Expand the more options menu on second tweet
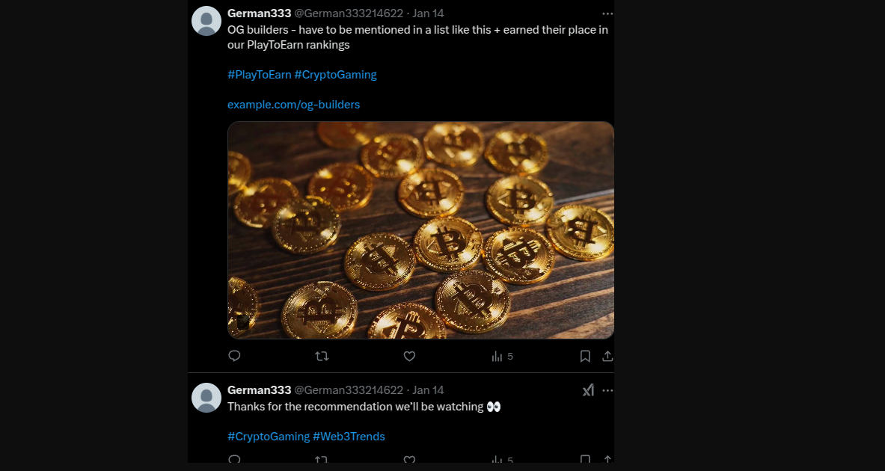 tap(607, 390)
